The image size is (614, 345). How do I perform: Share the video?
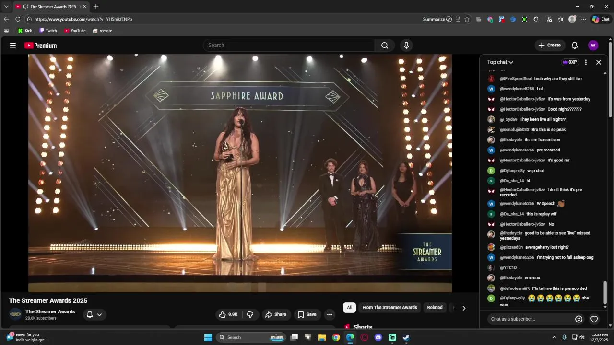275,314
